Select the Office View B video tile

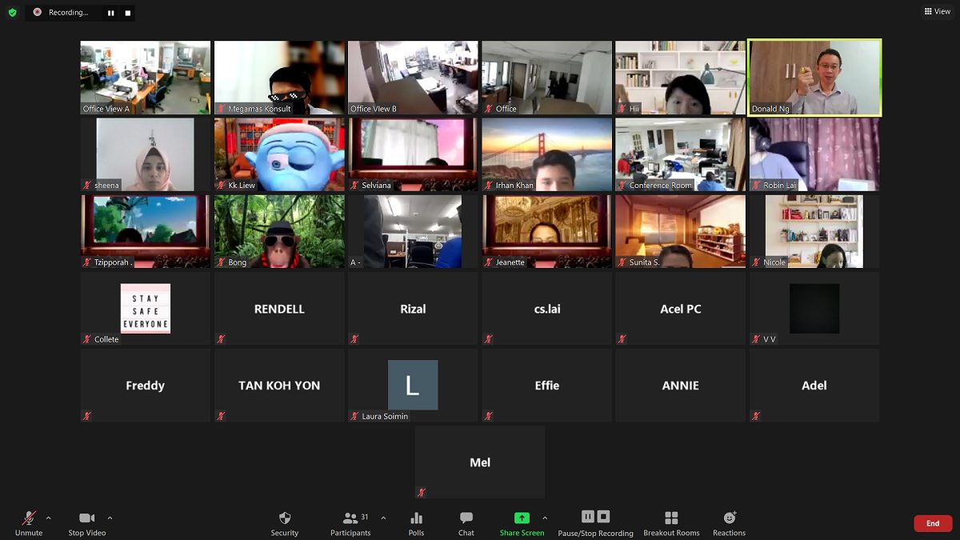pos(413,78)
